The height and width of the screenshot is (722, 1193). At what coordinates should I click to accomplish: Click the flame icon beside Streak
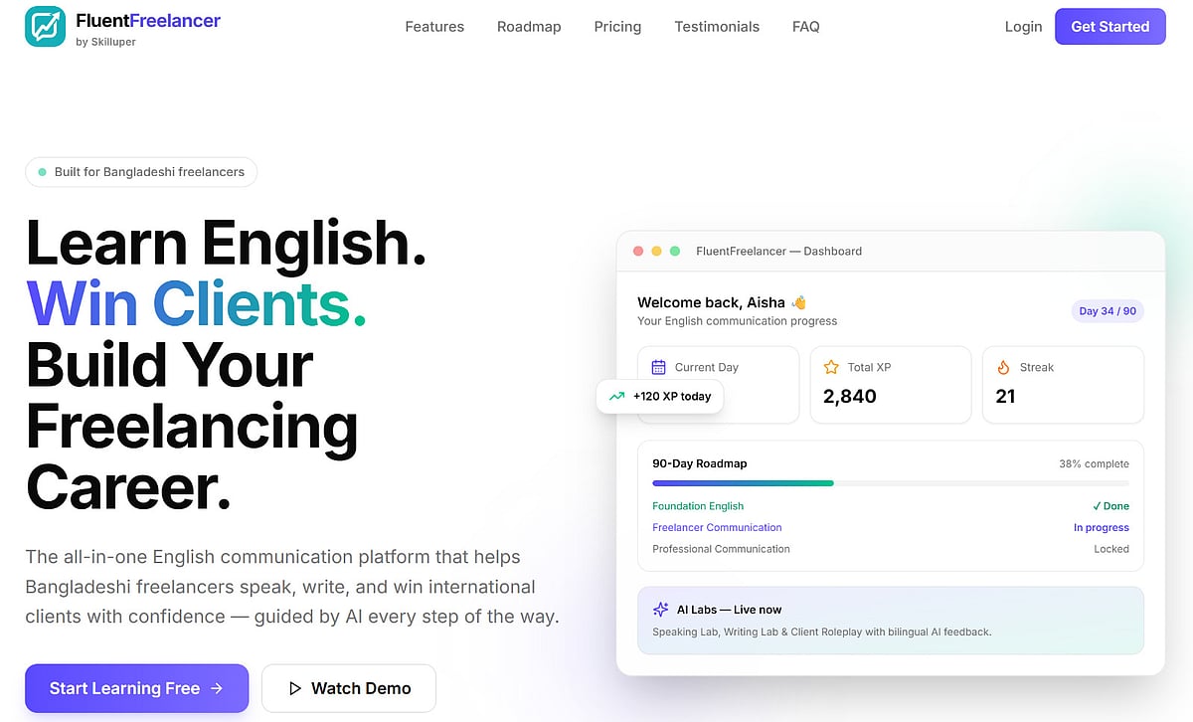click(x=1003, y=367)
